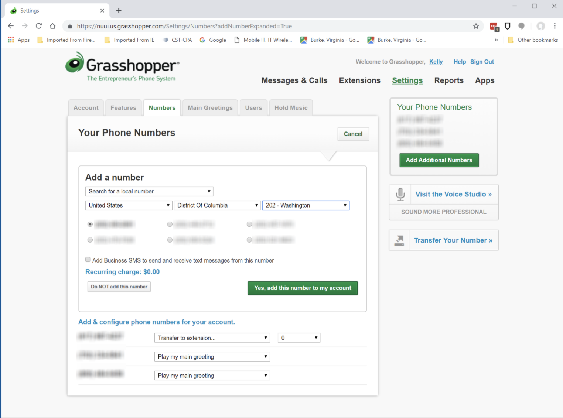Open the Kelly account link
Viewport: 563px width, 418px height.
click(436, 62)
